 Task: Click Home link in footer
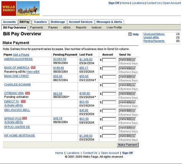(x=59, y=153)
